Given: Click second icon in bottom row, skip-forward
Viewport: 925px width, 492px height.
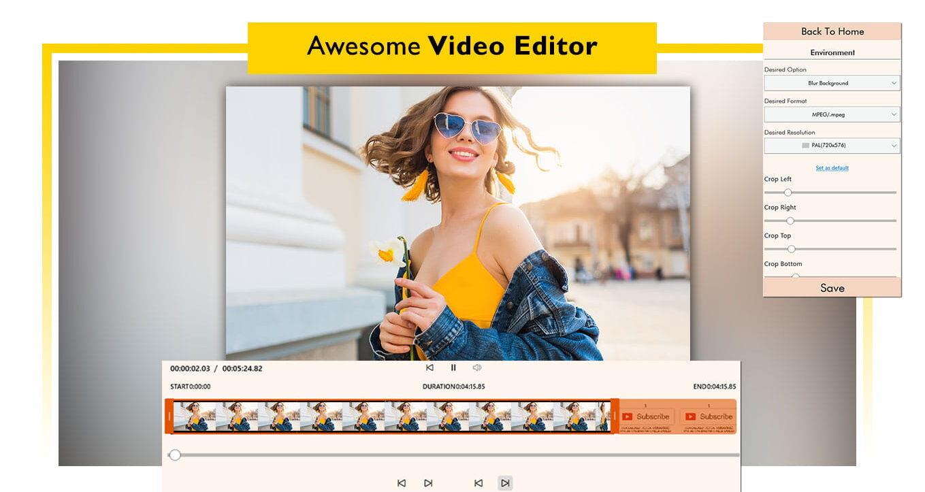Looking at the screenshot, I should point(428,483).
